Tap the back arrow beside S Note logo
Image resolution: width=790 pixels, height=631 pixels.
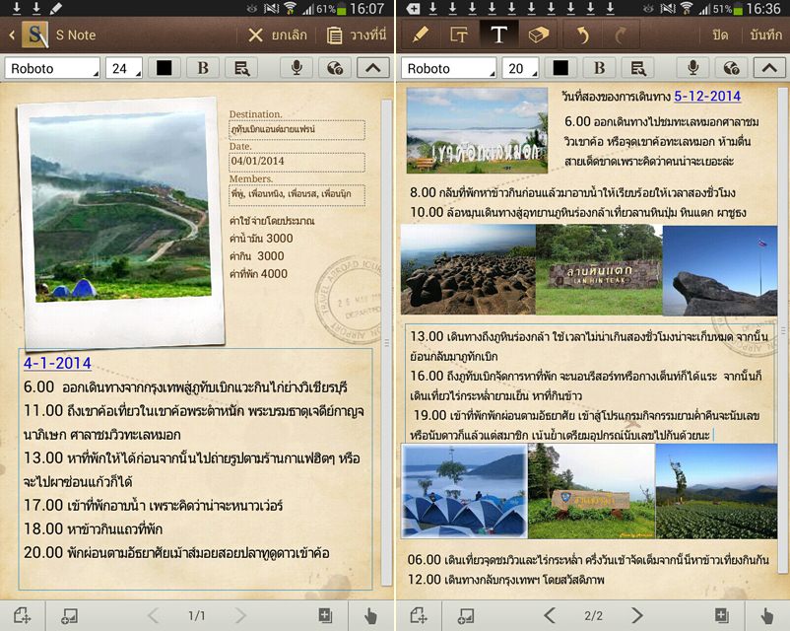[12, 35]
